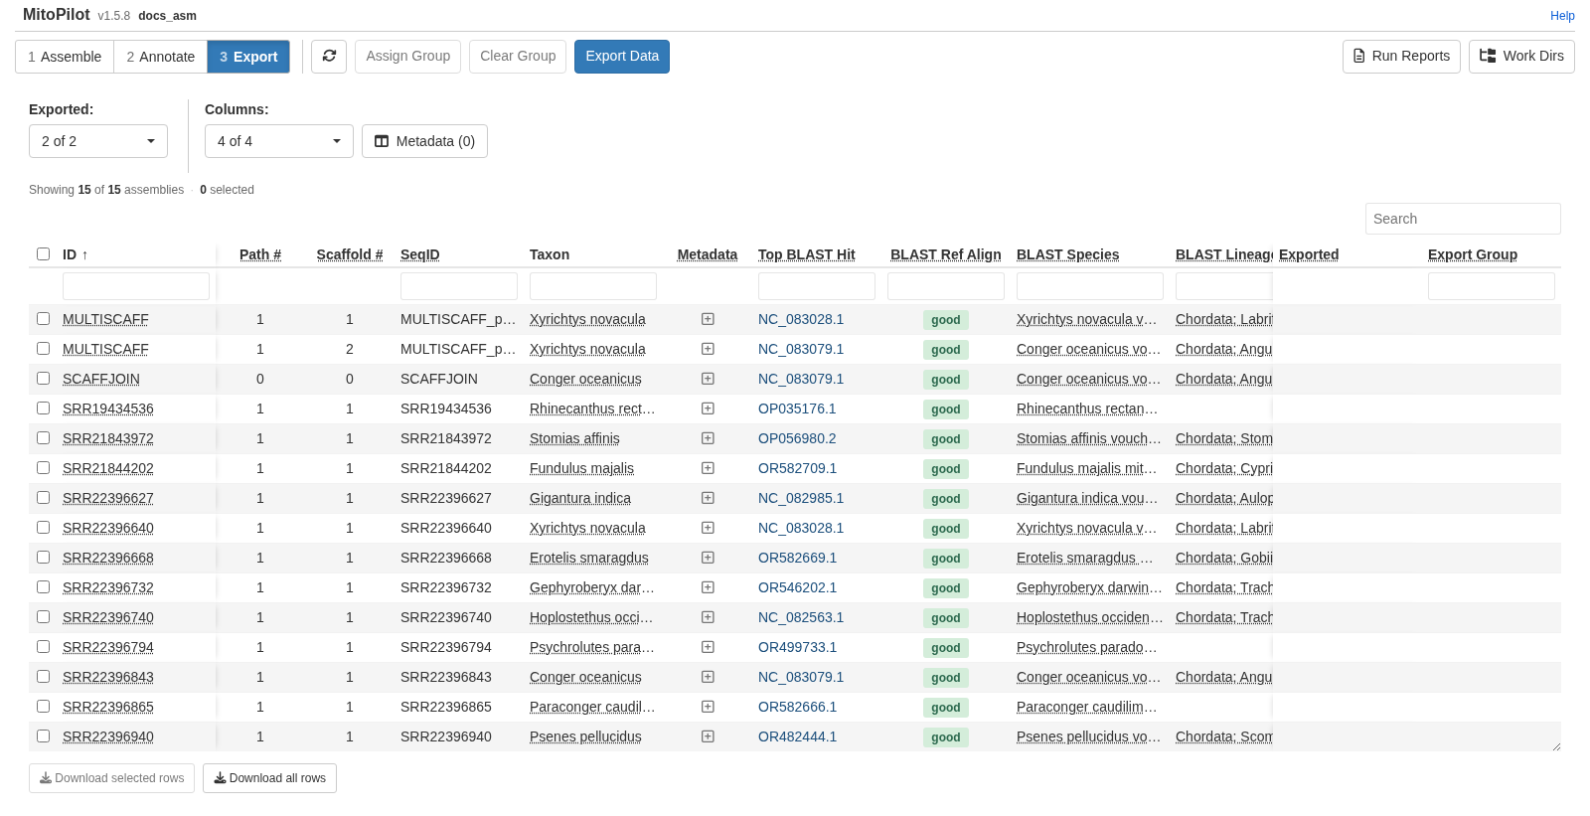
Task: Open Work Dirs
Action: [1521, 57]
